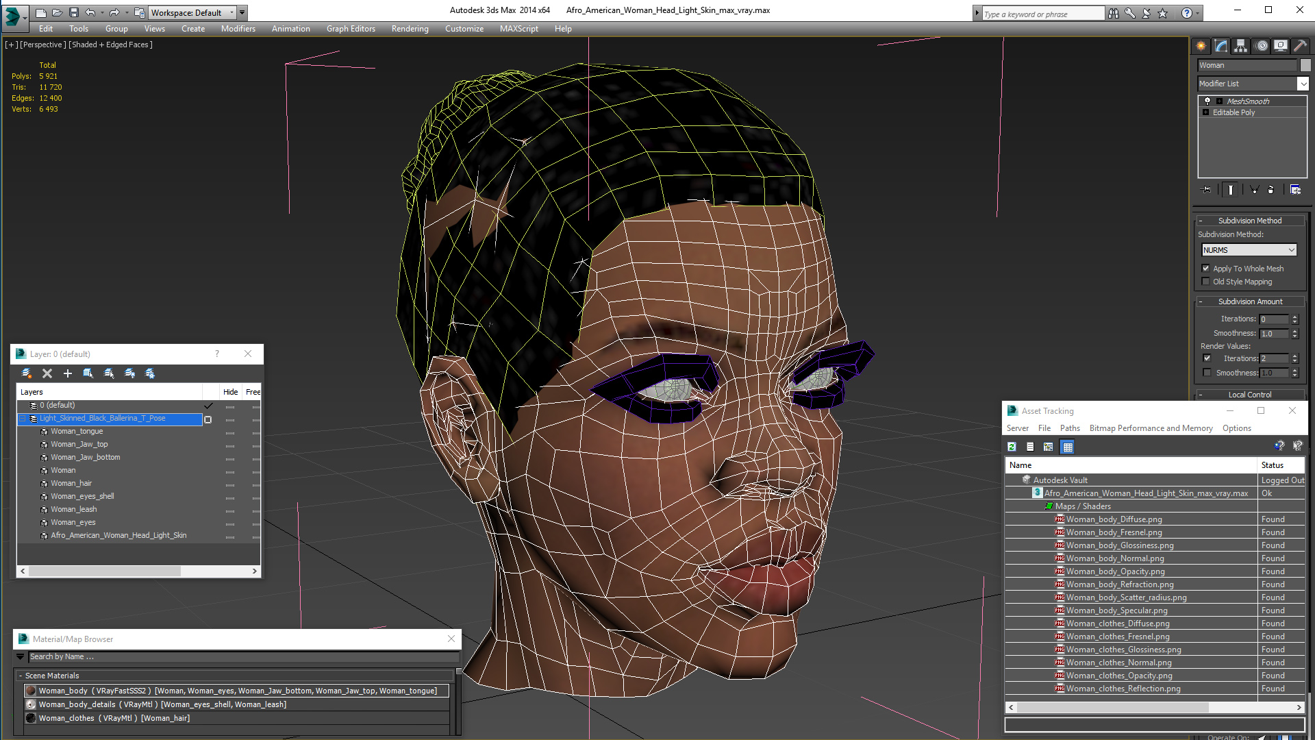1315x740 pixels.
Task: Click the Pin Stack icon
Action: [1206, 190]
